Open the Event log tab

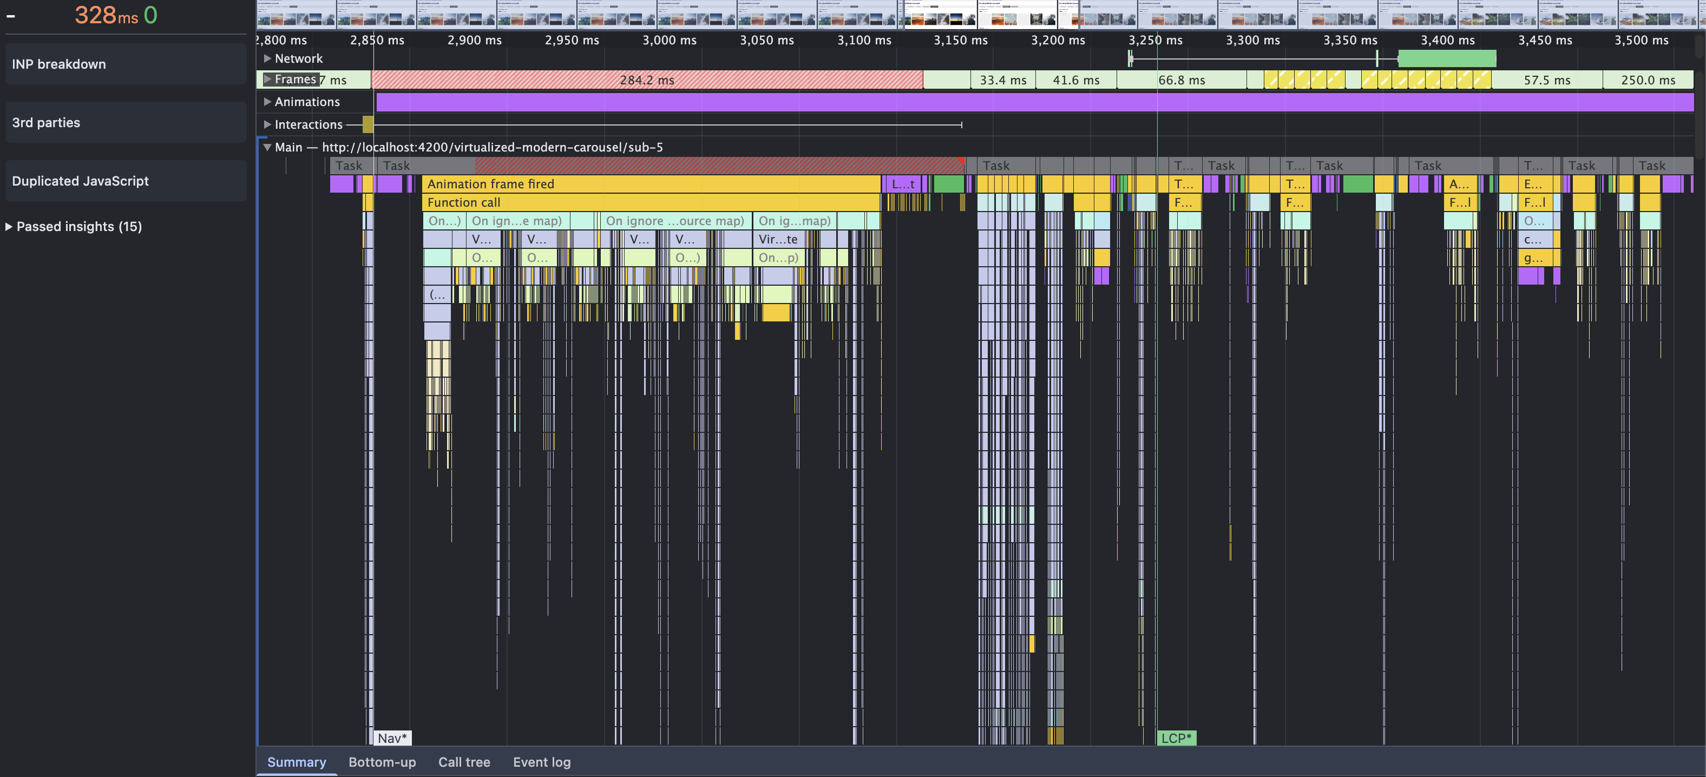(541, 762)
